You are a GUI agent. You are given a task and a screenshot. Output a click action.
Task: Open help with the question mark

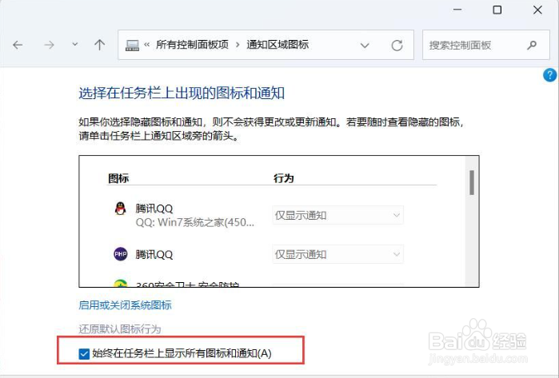[549, 75]
